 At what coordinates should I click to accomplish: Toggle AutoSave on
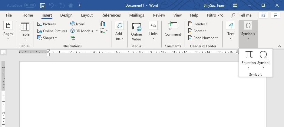point(30,5)
